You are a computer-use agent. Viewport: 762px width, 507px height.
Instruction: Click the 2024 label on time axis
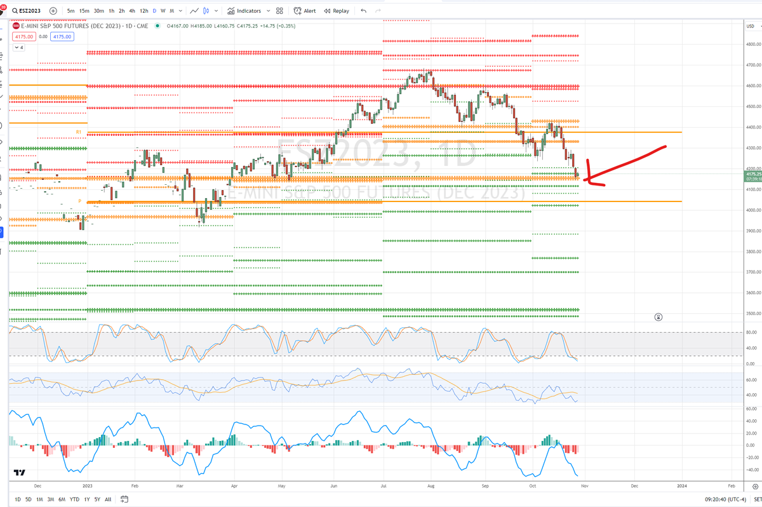click(683, 485)
